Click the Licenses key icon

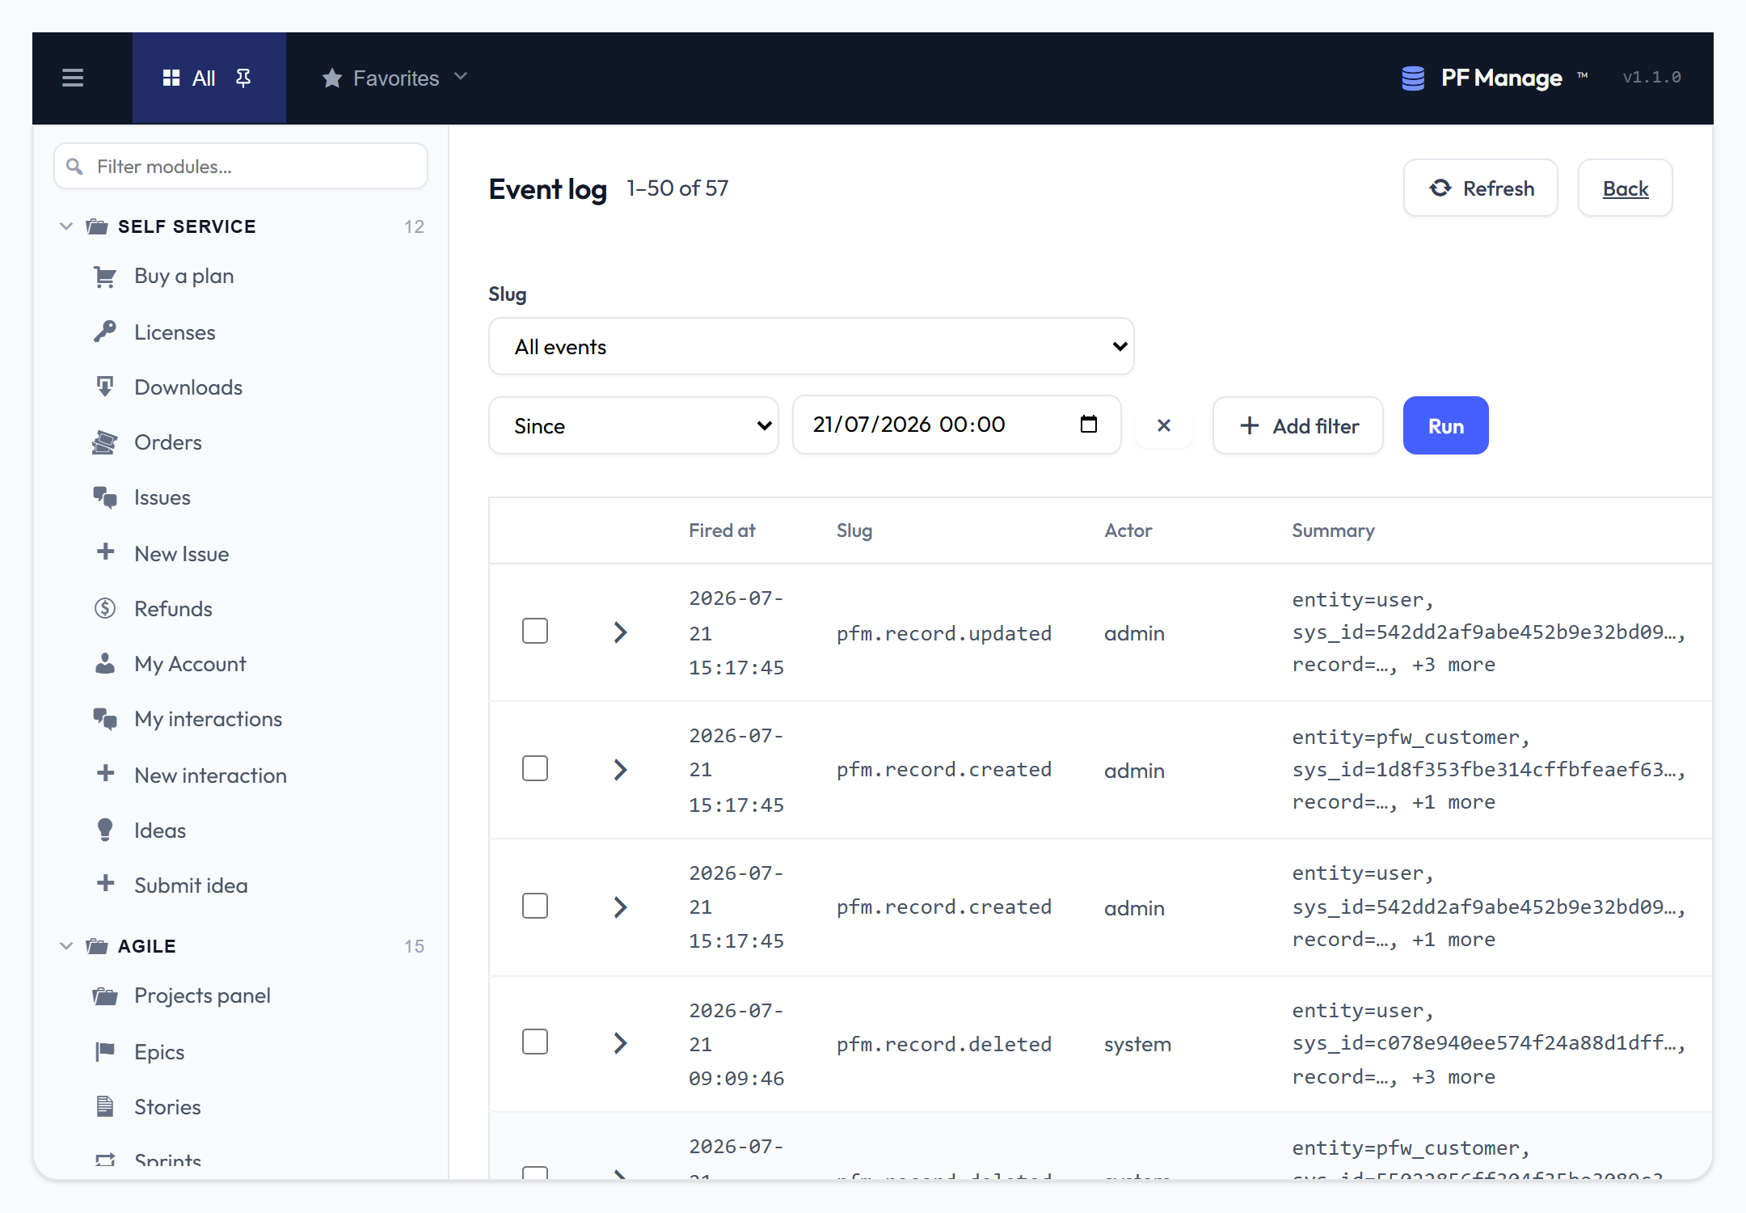click(x=105, y=332)
